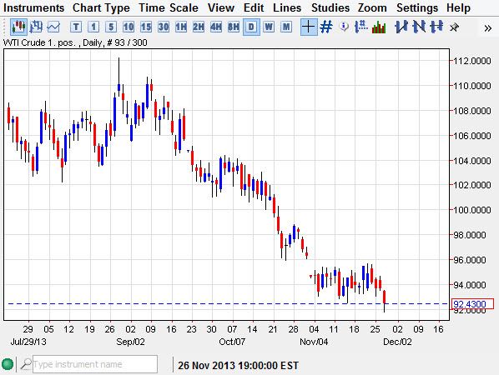Toggle the chart grid icon
This screenshot has height=375, width=499.
pos(326,27)
